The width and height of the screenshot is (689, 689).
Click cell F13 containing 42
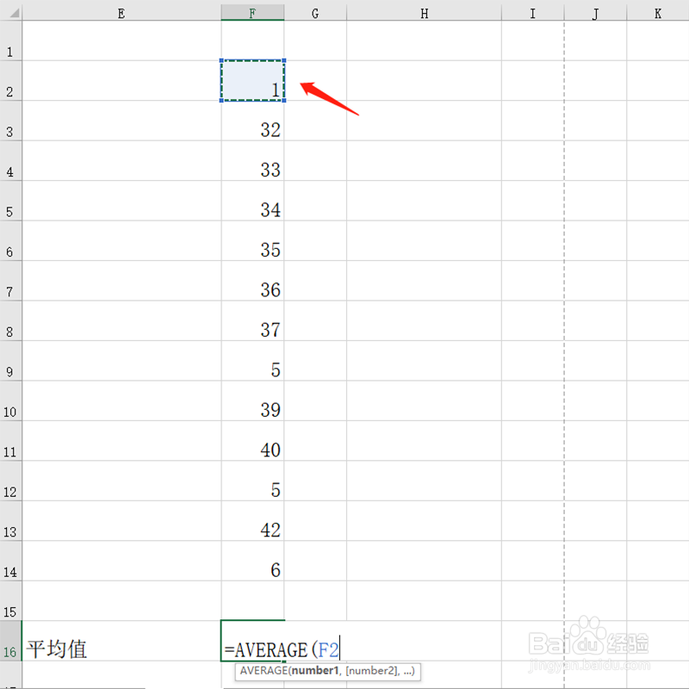(x=252, y=520)
